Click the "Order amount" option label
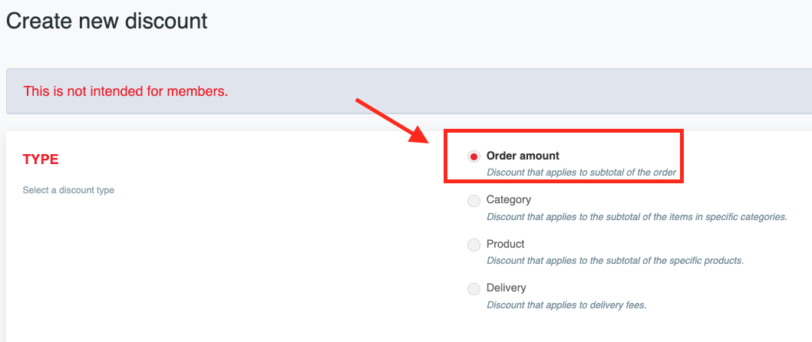812x342 pixels. pyautogui.click(x=523, y=156)
